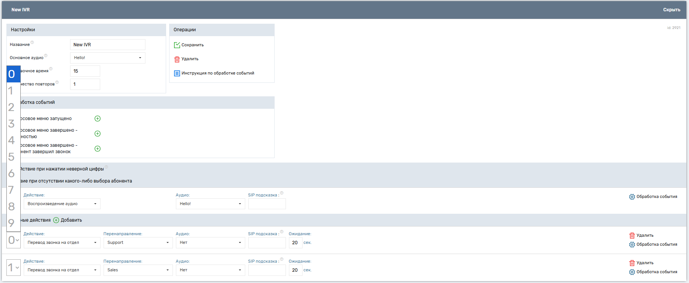Click the green Save checkmark icon
Viewport: 689px width, 283px height.
(x=177, y=45)
